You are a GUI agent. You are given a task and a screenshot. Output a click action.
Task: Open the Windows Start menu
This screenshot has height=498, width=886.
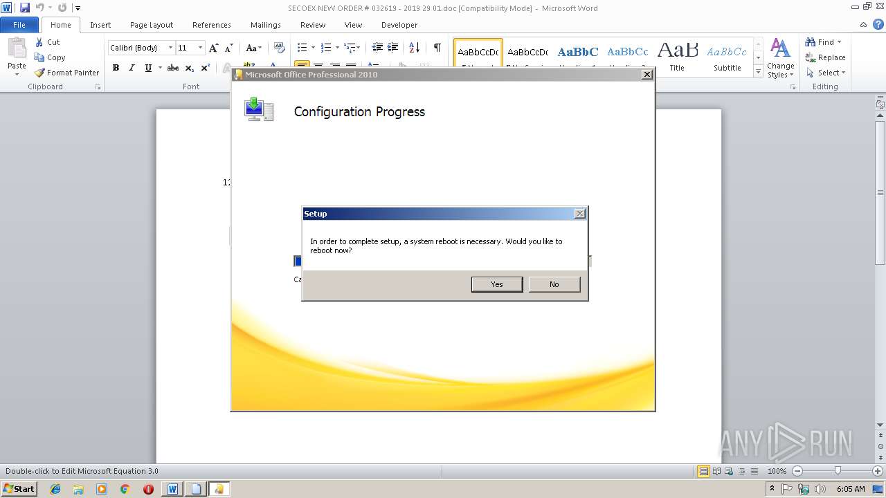[19, 489]
